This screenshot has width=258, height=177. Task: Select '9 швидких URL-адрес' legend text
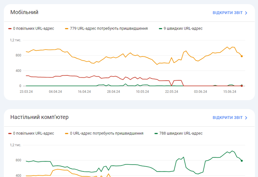coord(183,28)
